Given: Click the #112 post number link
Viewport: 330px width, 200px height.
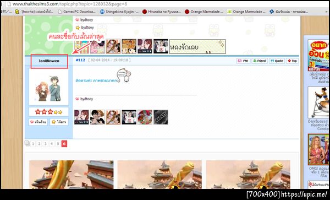Looking at the screenshot, I should tap(80, 60).
